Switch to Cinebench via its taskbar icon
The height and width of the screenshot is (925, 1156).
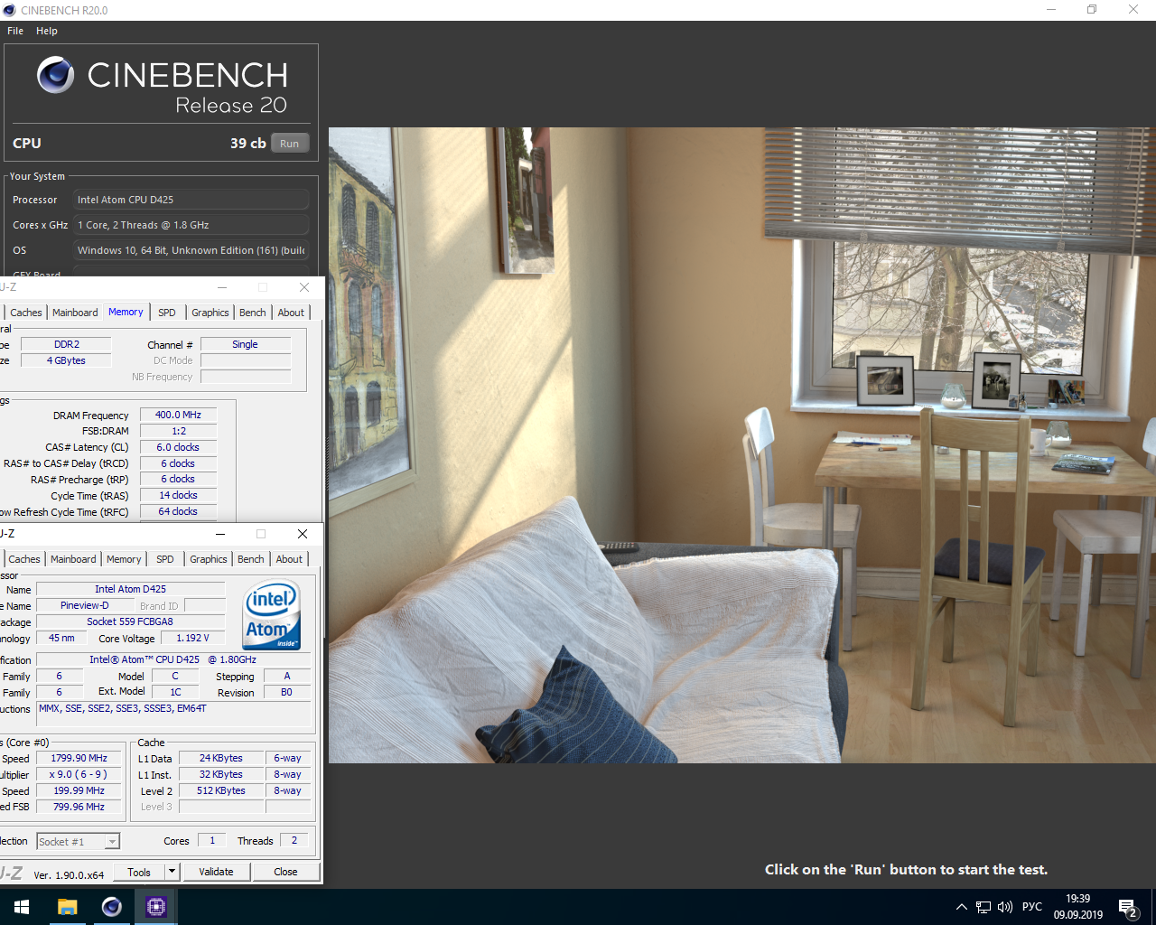point(112,907)
